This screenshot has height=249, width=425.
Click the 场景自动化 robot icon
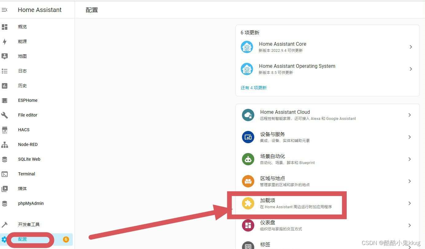pos(248,159)
